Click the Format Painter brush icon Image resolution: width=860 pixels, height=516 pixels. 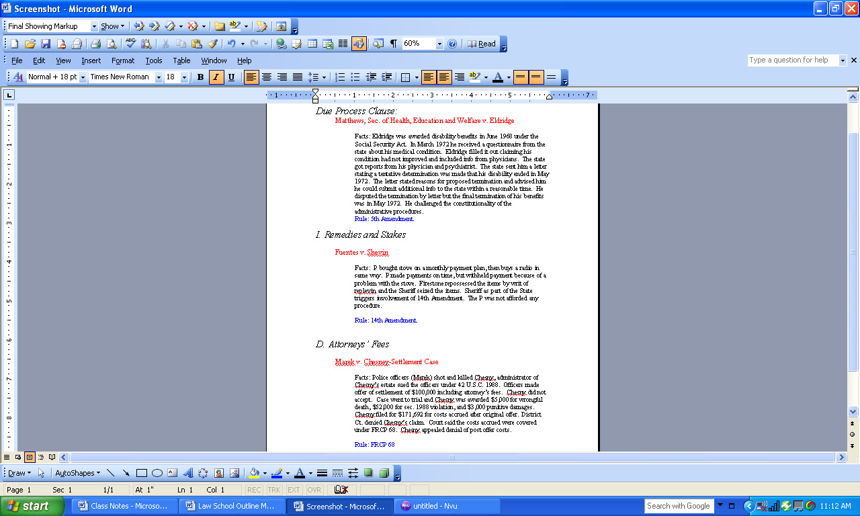tap(212, 44)
